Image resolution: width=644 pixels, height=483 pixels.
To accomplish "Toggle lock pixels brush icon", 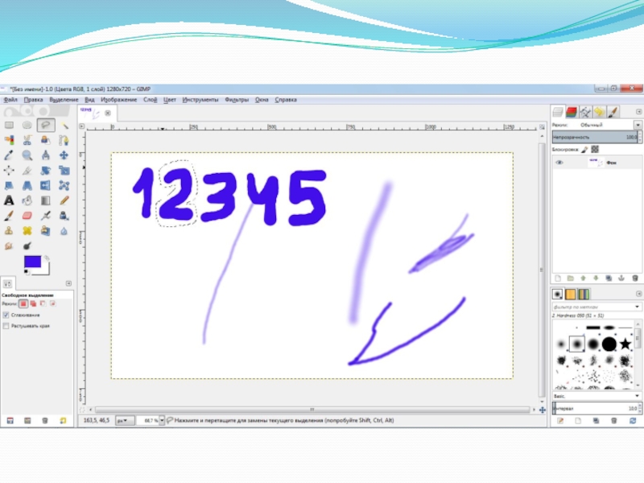I will click(585, 150).
